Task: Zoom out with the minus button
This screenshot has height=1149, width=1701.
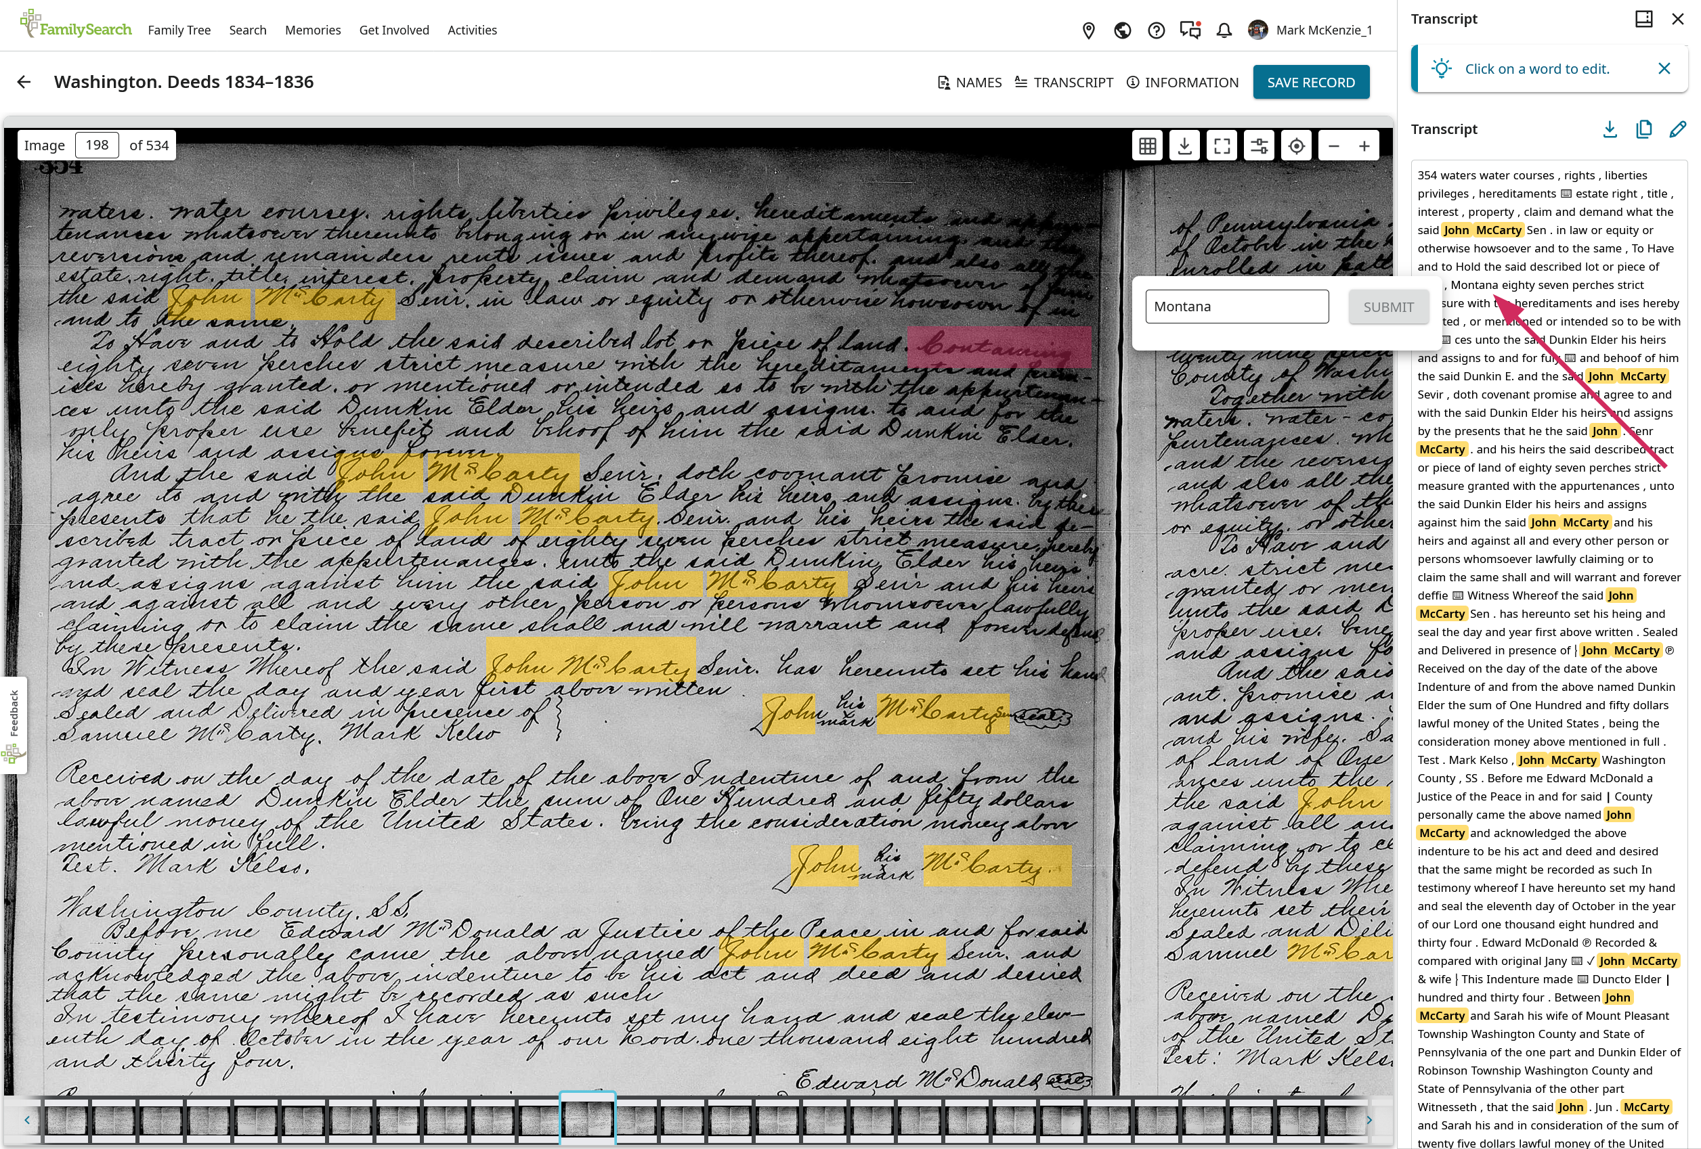Action: pyautogui.click(x=1333, y=145)
